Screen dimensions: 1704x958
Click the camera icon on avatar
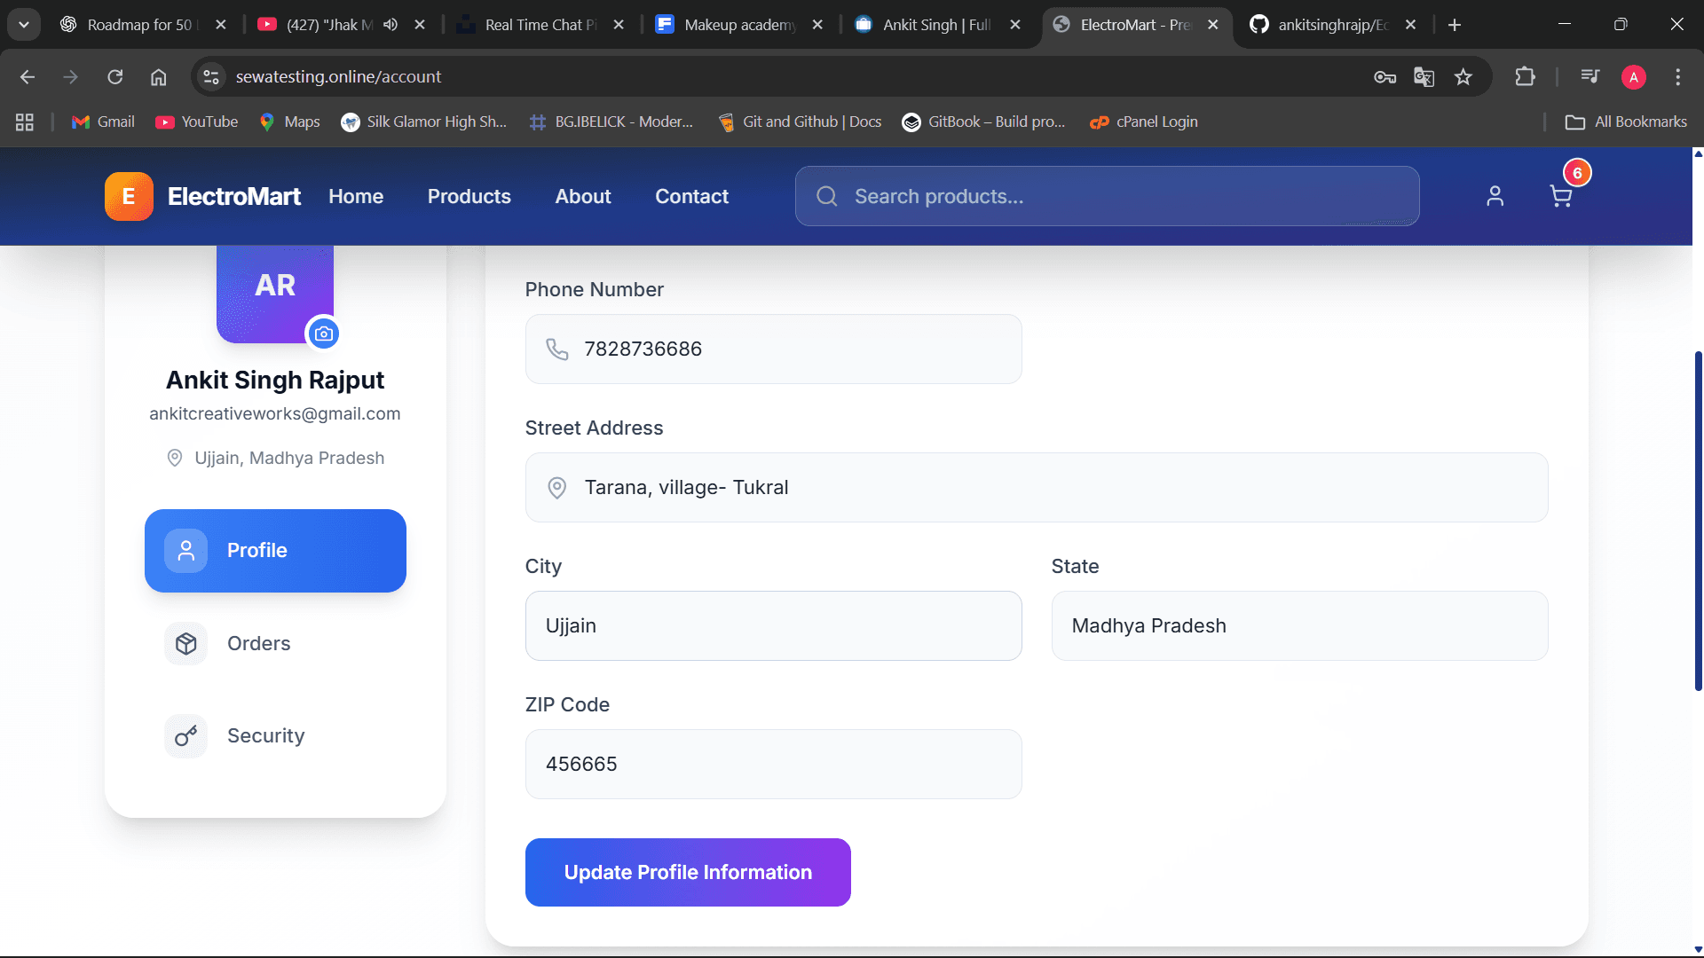[324, 334]
